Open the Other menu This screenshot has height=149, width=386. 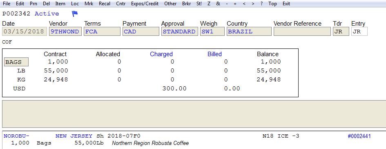pyautogui.click(x=170, y=4)
